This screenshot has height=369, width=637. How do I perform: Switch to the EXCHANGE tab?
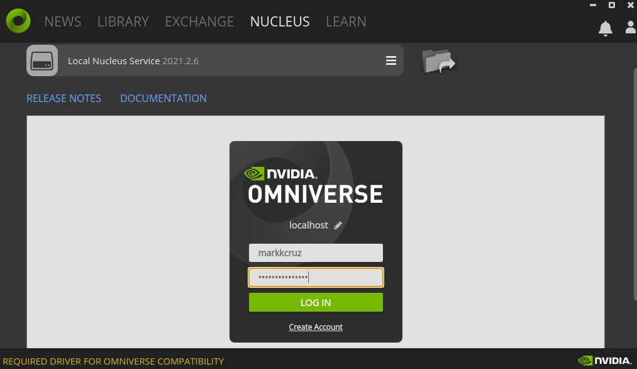click(199, 21)
